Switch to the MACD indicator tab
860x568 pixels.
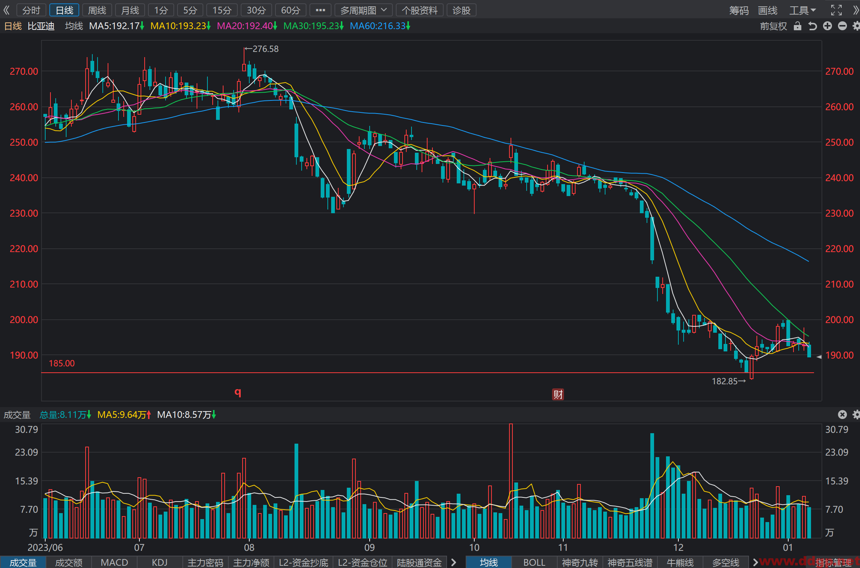[x=114, y=562]
